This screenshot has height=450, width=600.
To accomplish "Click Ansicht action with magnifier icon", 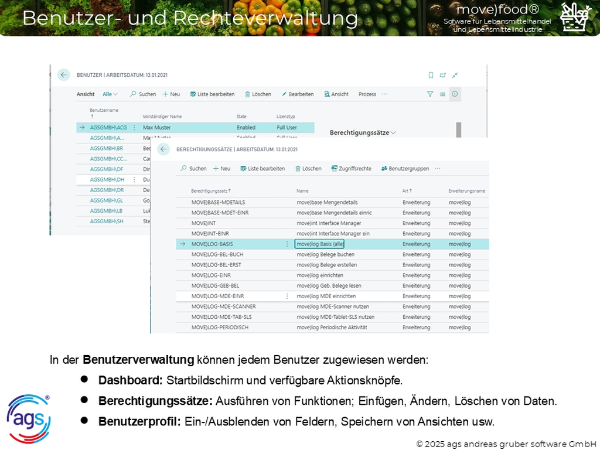I will (336, 94).
